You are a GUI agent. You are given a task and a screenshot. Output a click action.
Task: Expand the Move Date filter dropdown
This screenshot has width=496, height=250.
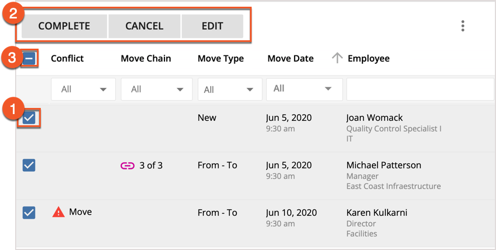click(304, 89)
